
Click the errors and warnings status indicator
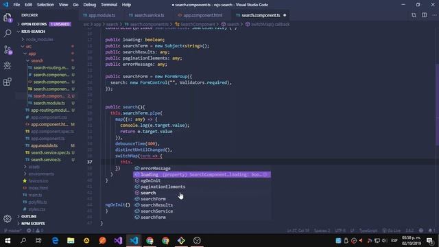pos(35,231)
